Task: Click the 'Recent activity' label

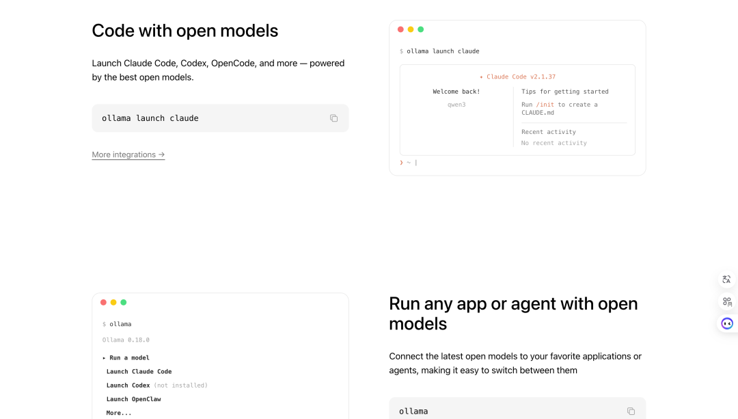Action: click(548, 132)
